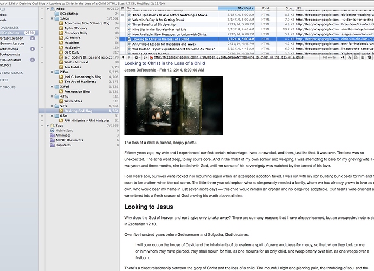Viewport: 374px width, 271px height.
Task: Open the Duplicates smart group
Action: [63, 145]
